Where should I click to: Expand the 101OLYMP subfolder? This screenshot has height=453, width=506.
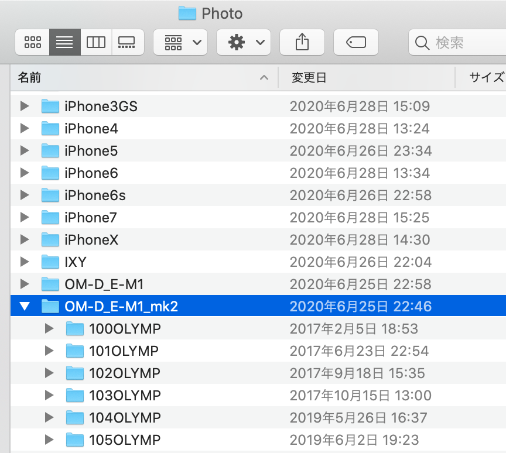click(49, 351)
